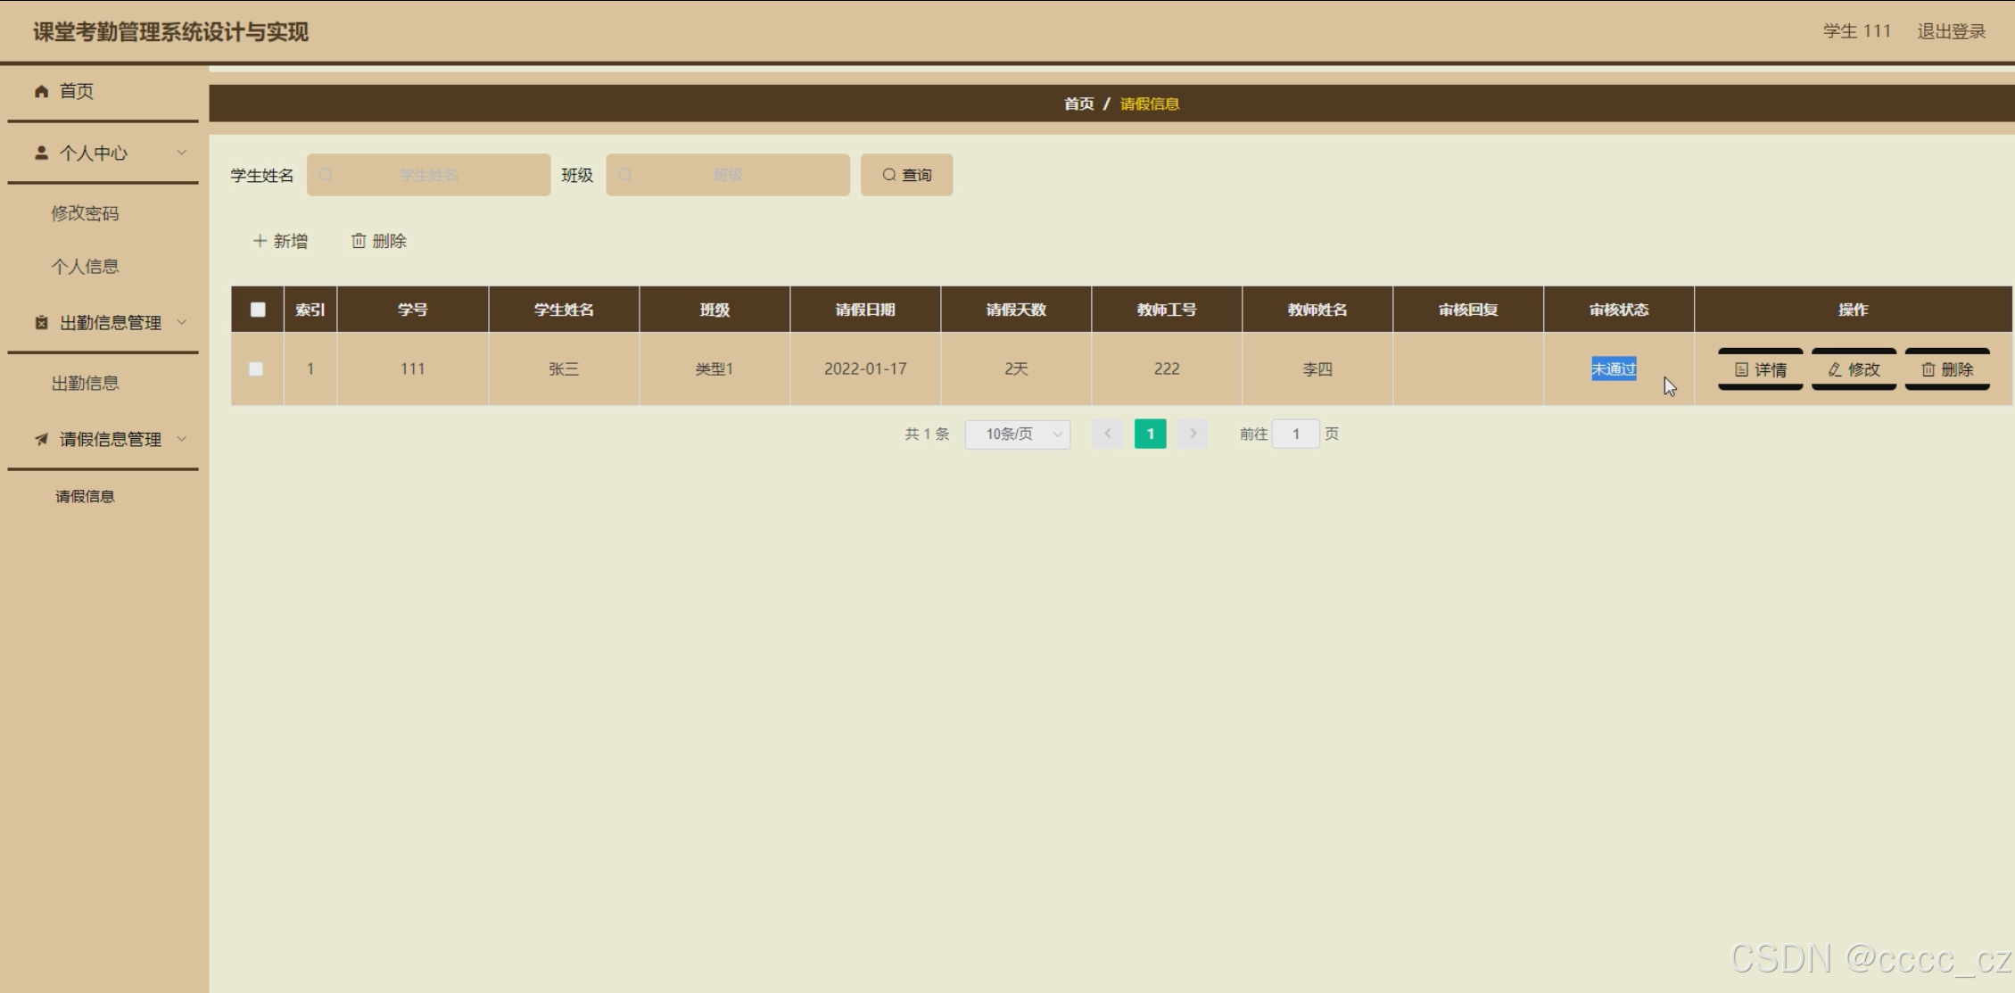Click the plus icon of 新增
Image resolution: width=2015 pixels, height=993 pixels.
click(260, 241)
